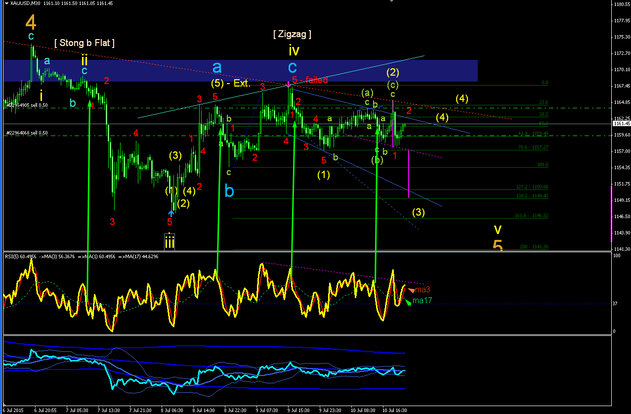Select Fibonacci 61.8 - 1159.48 label
The height and width of the screenshot is (414, 631).
pos(533,133)
